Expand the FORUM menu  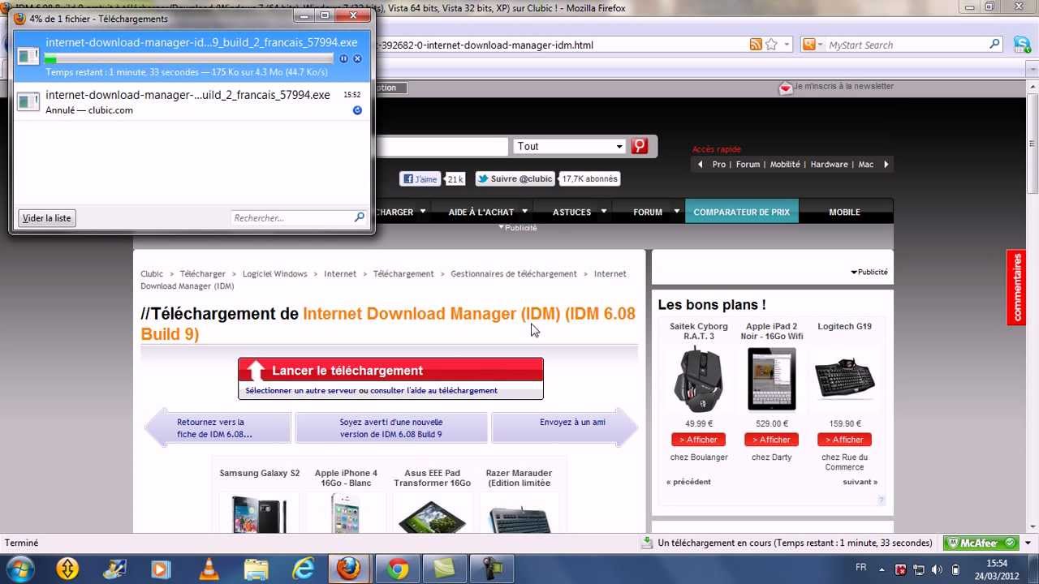coord(676,212)
